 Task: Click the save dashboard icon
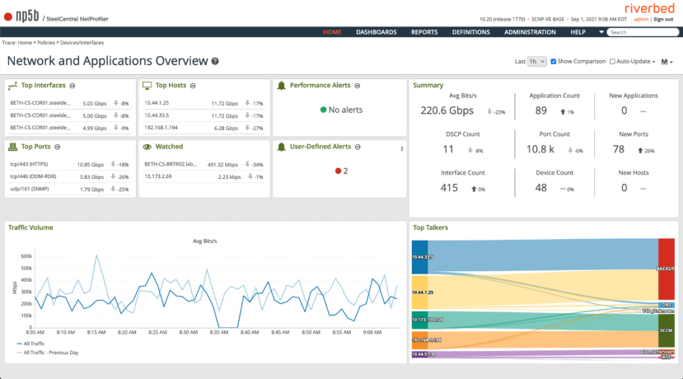664,62
